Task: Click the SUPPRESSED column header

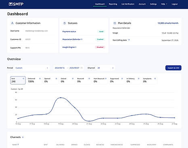Action: point(135,145)
